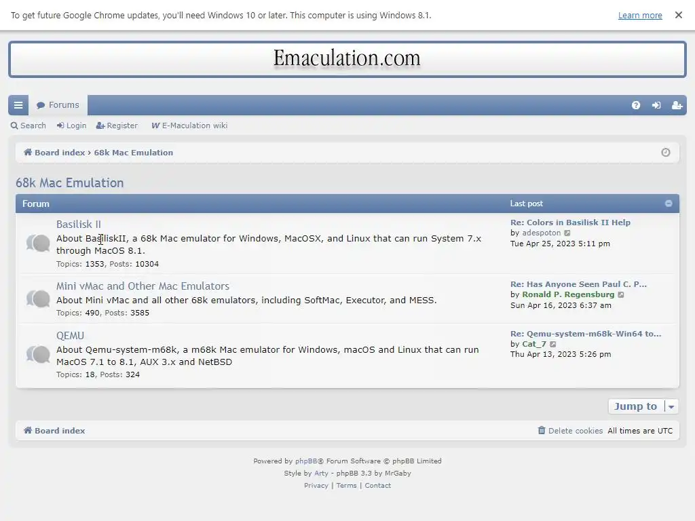Open the FAQ question mark icon
695x521 pixels.
tap(635, 105)
